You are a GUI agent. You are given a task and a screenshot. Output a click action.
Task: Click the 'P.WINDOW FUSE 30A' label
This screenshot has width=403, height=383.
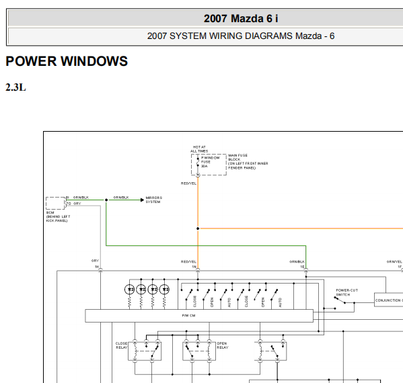pos(211,162)
